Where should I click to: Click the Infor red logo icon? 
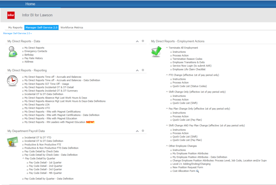pos(11,15)
